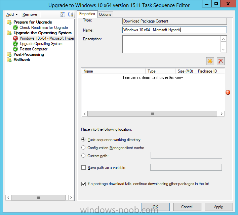Click tree pane scroll left arrow
Image resolution: width=238 pixels, height=215 pixels.
(x=8, y=198)
